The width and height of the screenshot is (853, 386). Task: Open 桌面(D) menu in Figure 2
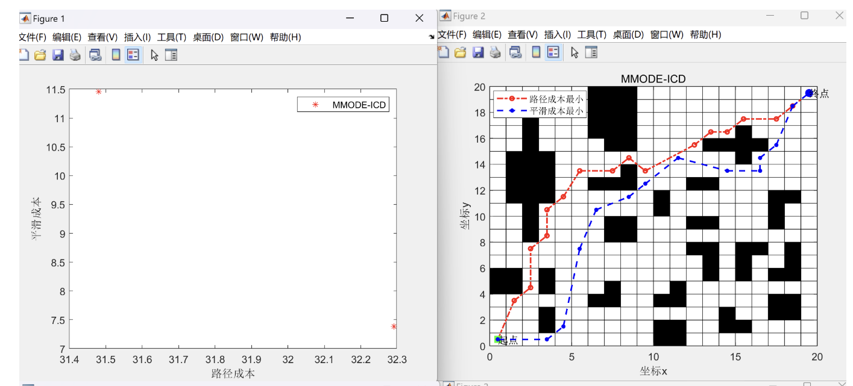tap(629, 34)
